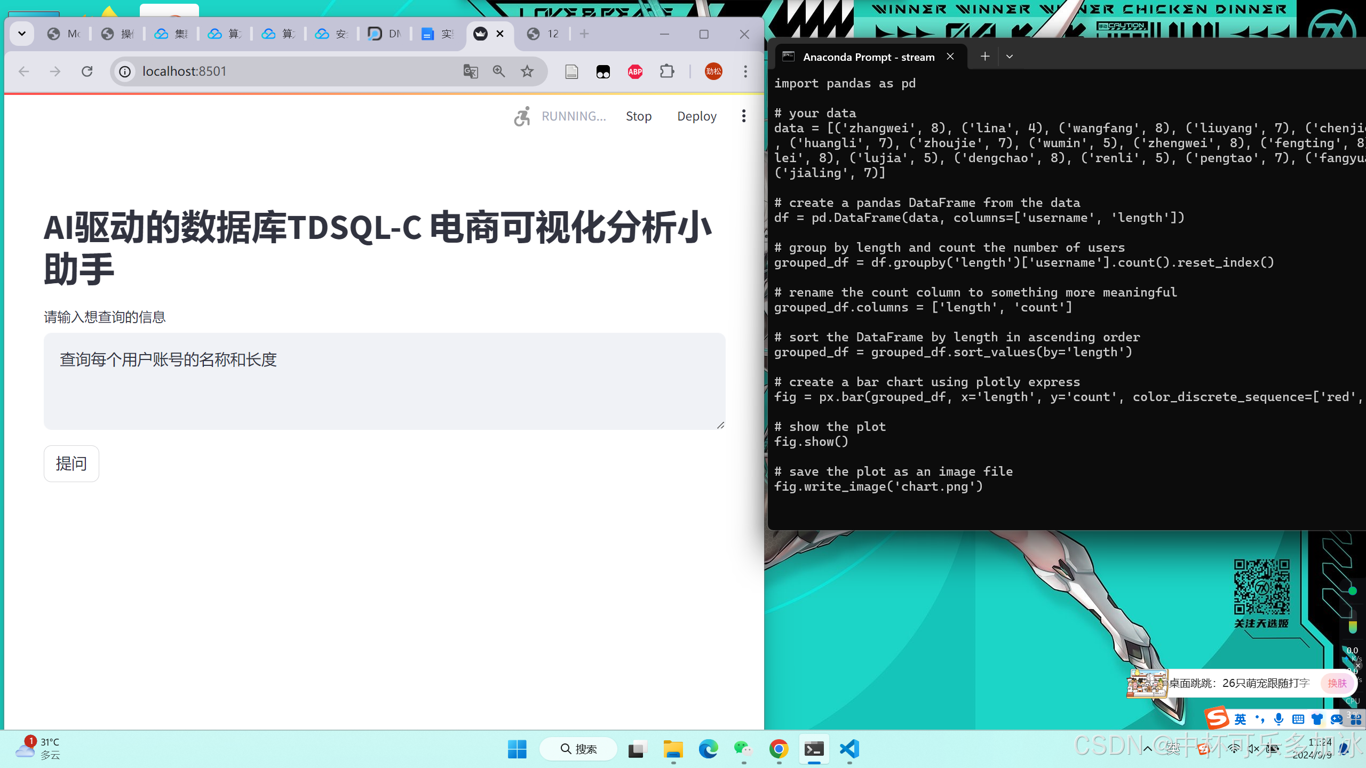Stop the running Streamlit script
This screenshot has height=768, width=1366.
coord(639,116)
